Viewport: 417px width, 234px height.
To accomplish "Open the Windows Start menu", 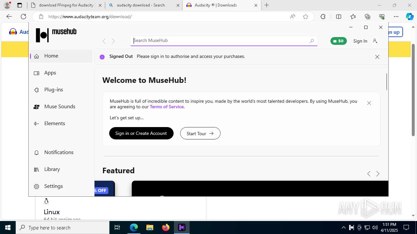I will point(8,227).
